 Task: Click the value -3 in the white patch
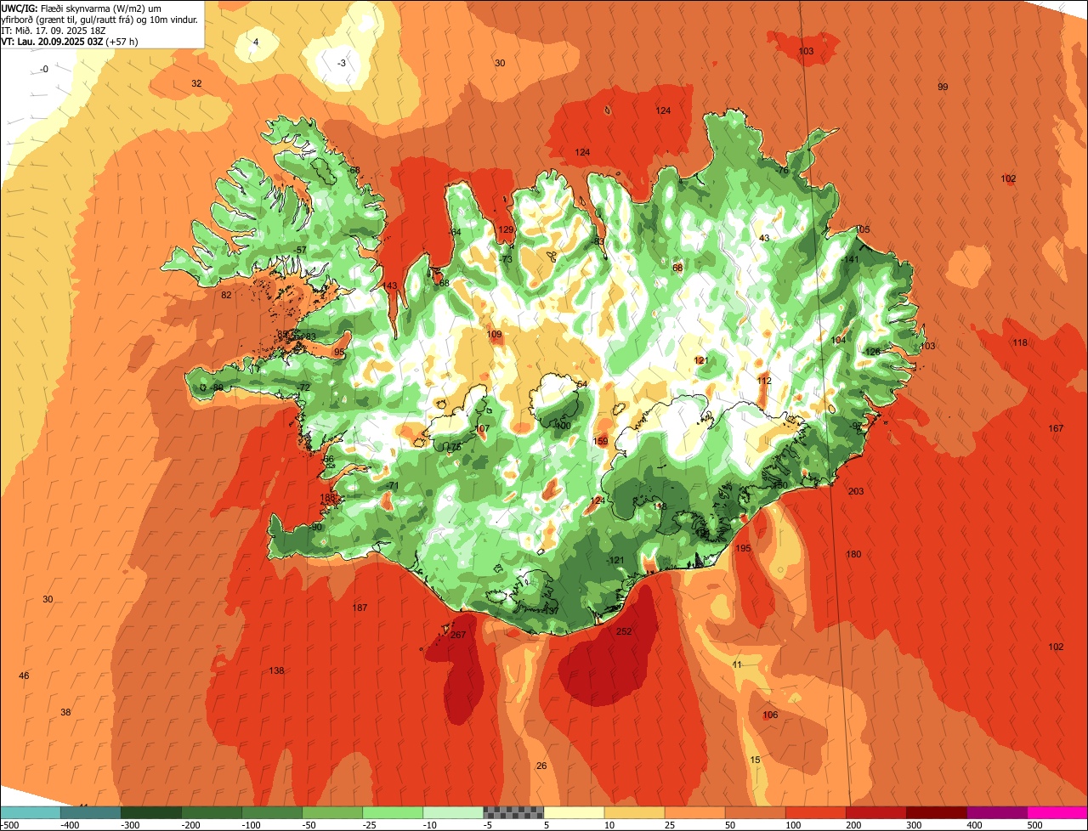pos(342,64)
